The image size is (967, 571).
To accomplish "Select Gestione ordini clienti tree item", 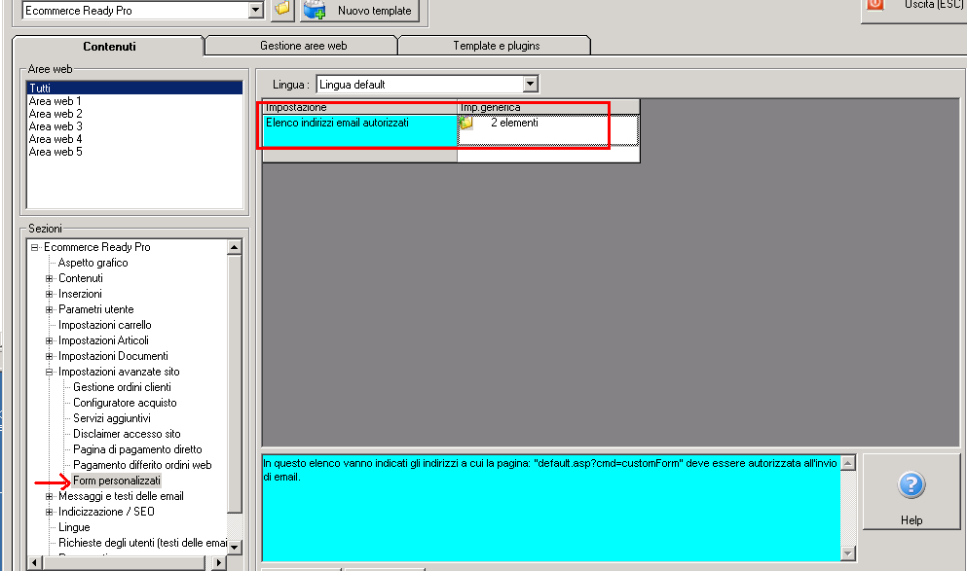I will click(x=122, y=387).
